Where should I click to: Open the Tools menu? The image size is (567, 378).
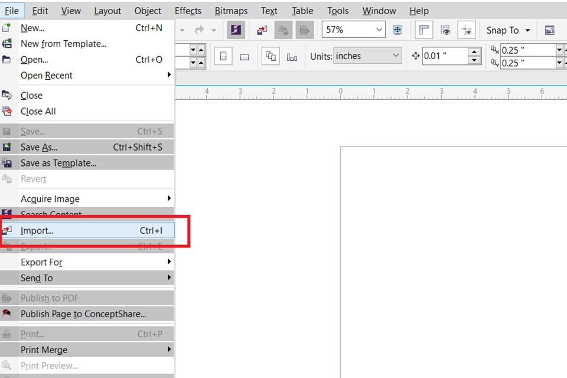pyautogui.click(x=338, y=11)
